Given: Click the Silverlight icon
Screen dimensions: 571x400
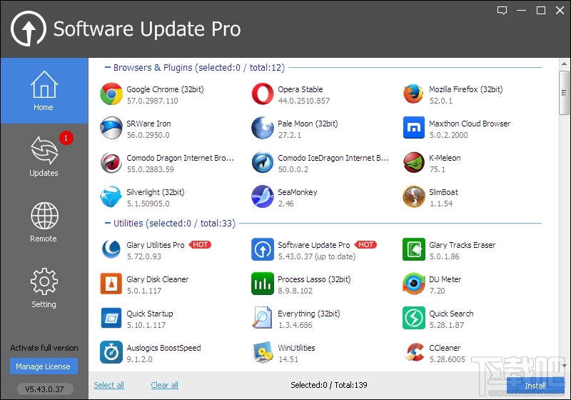Looking at the screenshot, I should [111, 196].
